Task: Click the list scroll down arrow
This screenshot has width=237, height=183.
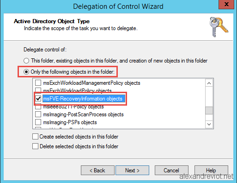Action: click(209, 124)
